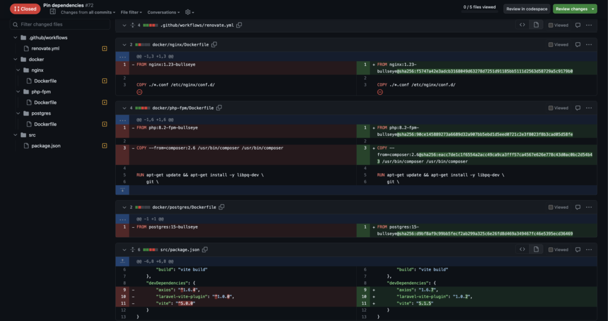
Task: Open docker/postgres/Dockerfile file link
Action: pos(184,208)
